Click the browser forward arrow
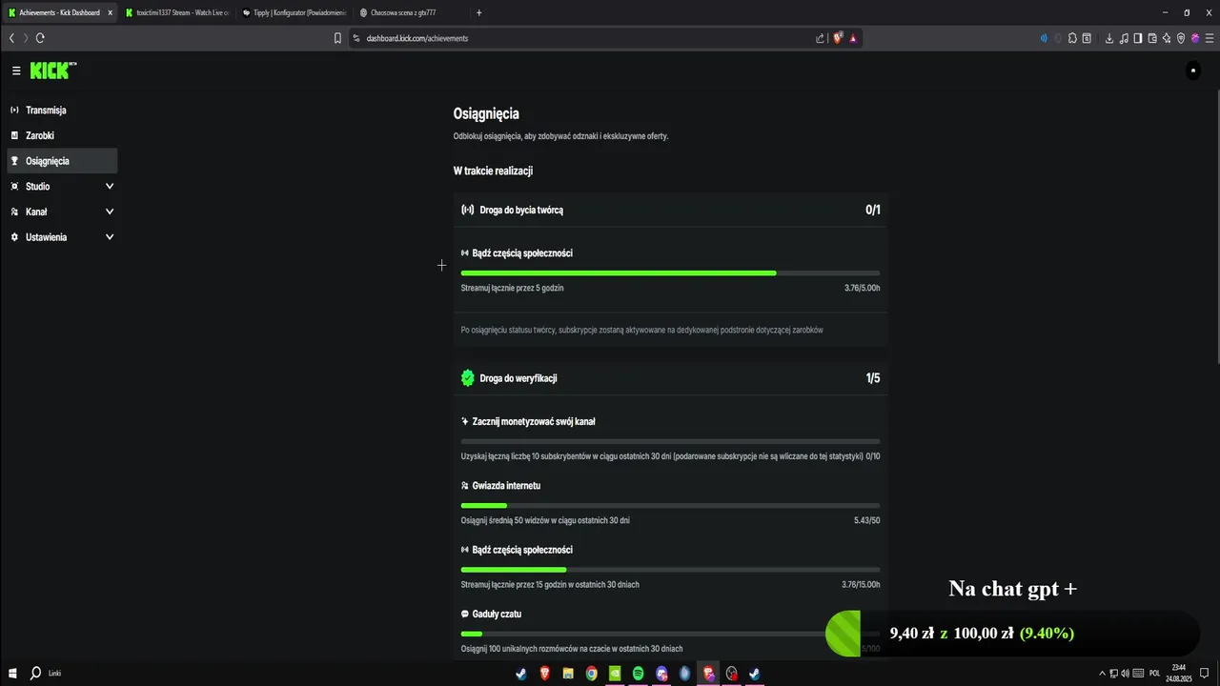This screenshot has width=1220, height=686. [x=26, y=38]
